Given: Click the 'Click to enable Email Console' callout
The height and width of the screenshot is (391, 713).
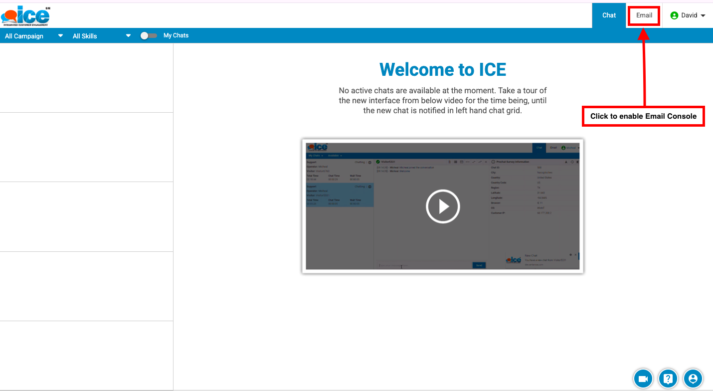Looking at the screenshot, I should click(x=643, y=116).
